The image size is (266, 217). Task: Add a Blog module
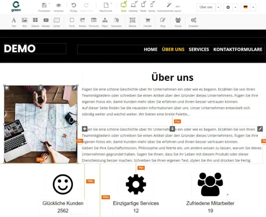coord(163,20)
